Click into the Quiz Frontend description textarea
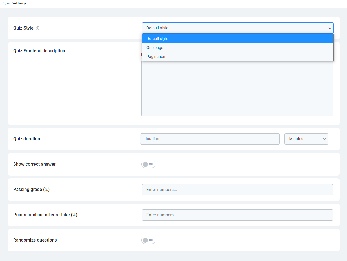347x261 pixels. point(237,88)
